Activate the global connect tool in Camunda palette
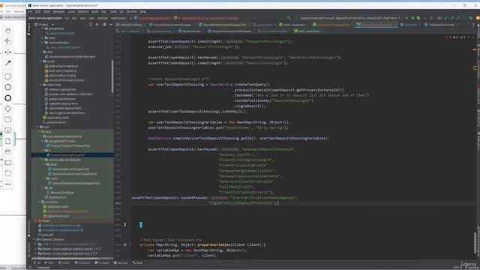 click(8, 63)
